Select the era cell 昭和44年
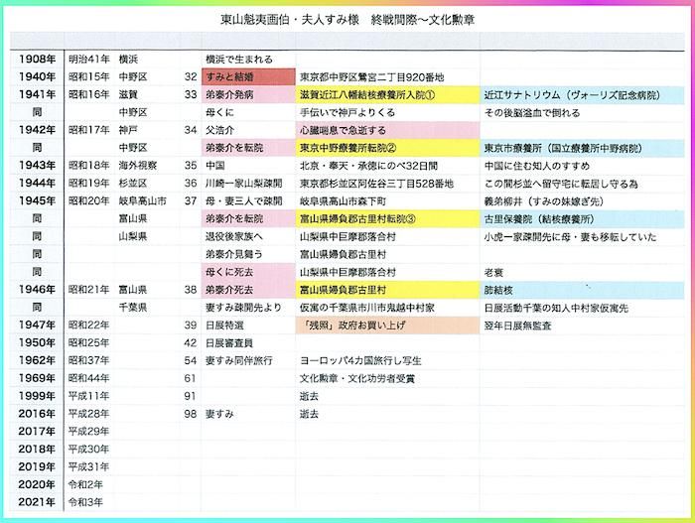 click(89, 378)
